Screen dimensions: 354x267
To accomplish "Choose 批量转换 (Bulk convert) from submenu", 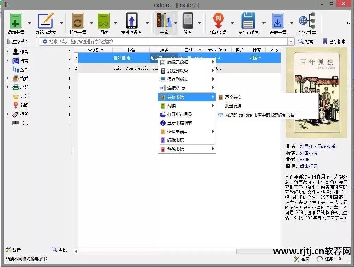I will (x=233, y=106).
